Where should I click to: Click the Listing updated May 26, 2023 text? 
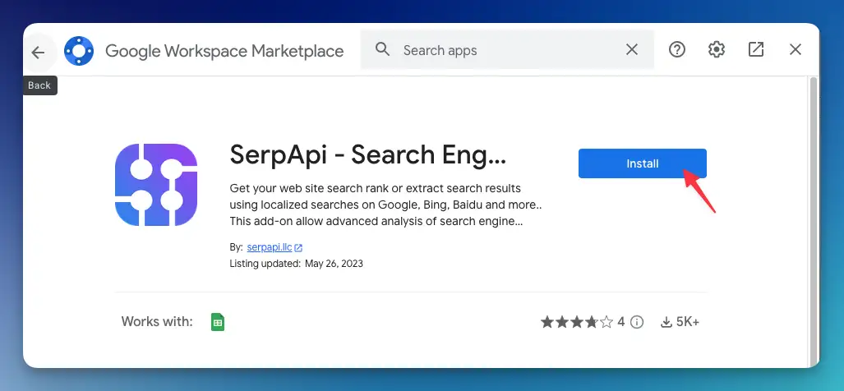(x=297, y=264)
